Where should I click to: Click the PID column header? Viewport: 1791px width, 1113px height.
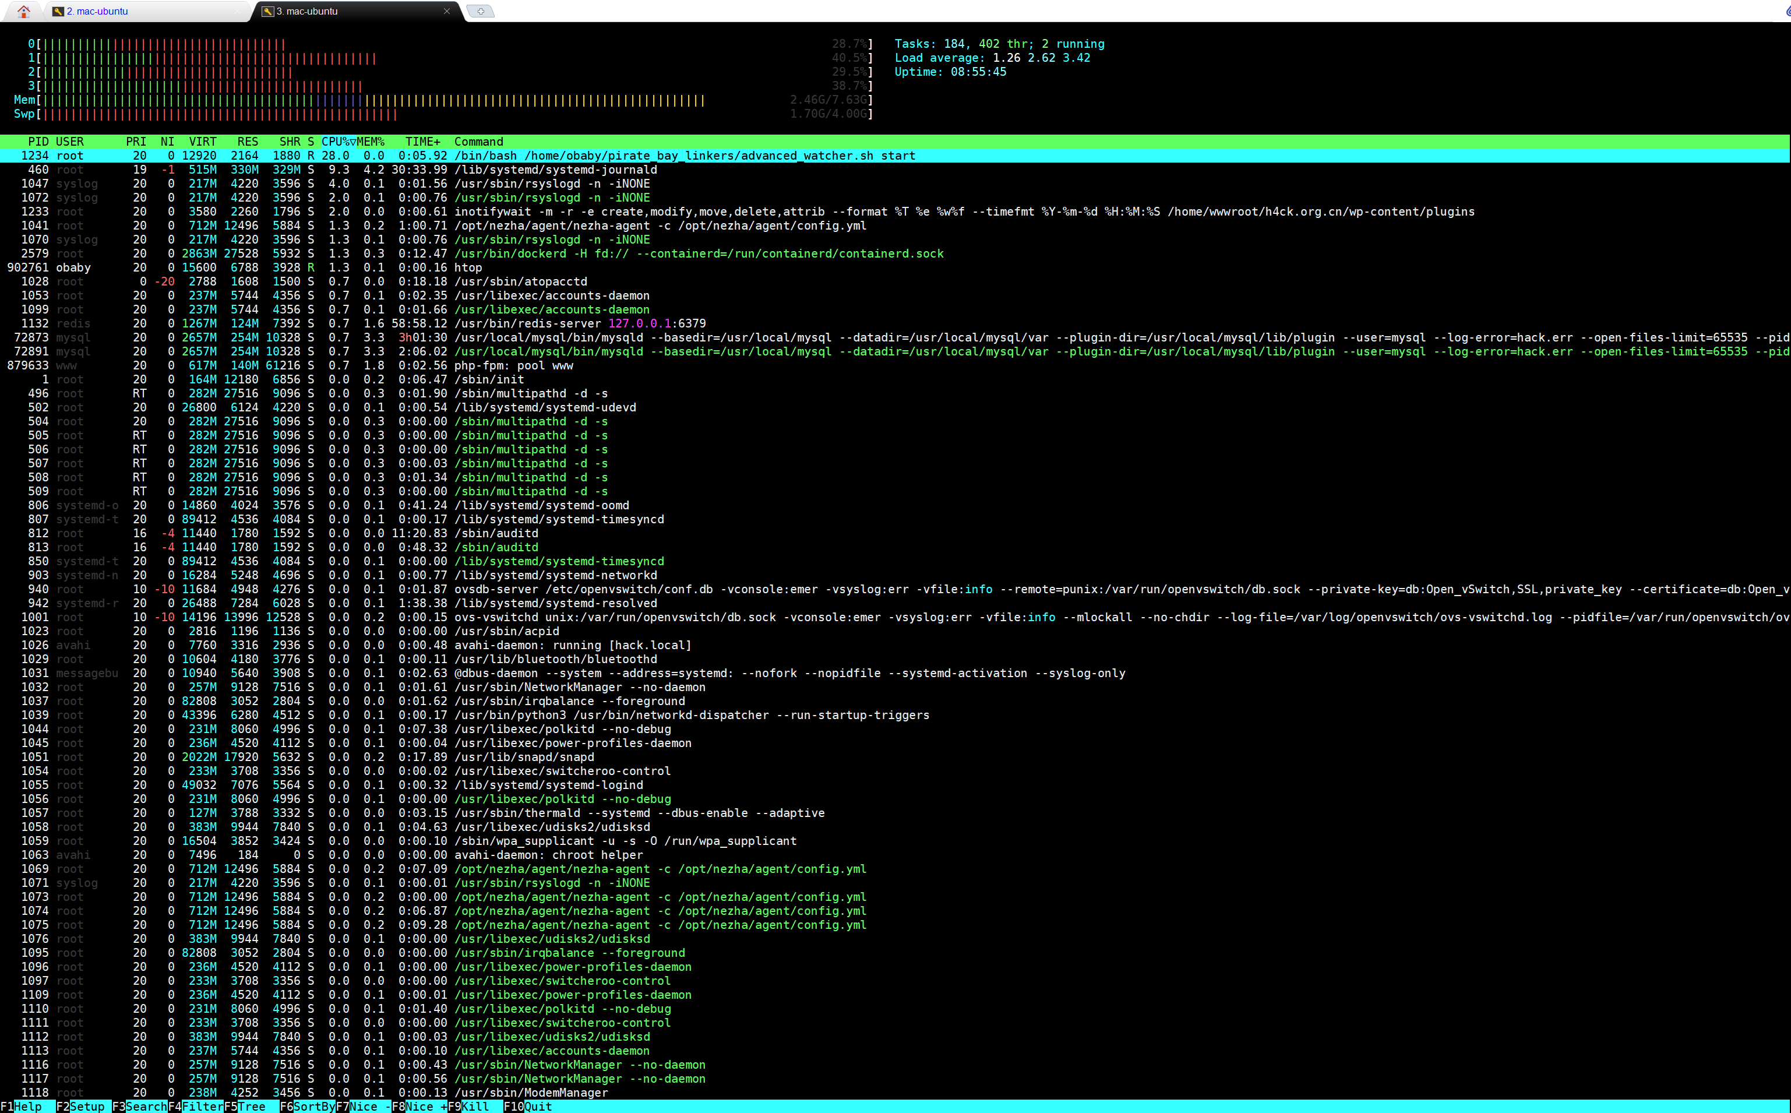[x=37, y=142]
